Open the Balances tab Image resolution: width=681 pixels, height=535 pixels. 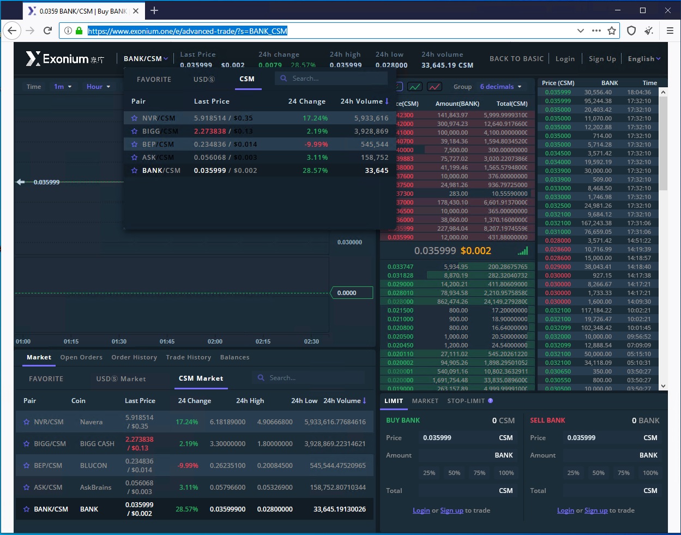(x=234, y=357)
